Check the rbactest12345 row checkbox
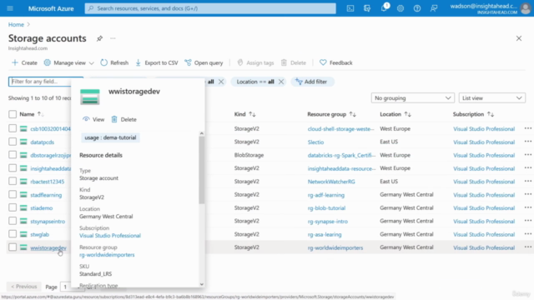The height and width of the screenshot is (300, 534). coord(13,182)
